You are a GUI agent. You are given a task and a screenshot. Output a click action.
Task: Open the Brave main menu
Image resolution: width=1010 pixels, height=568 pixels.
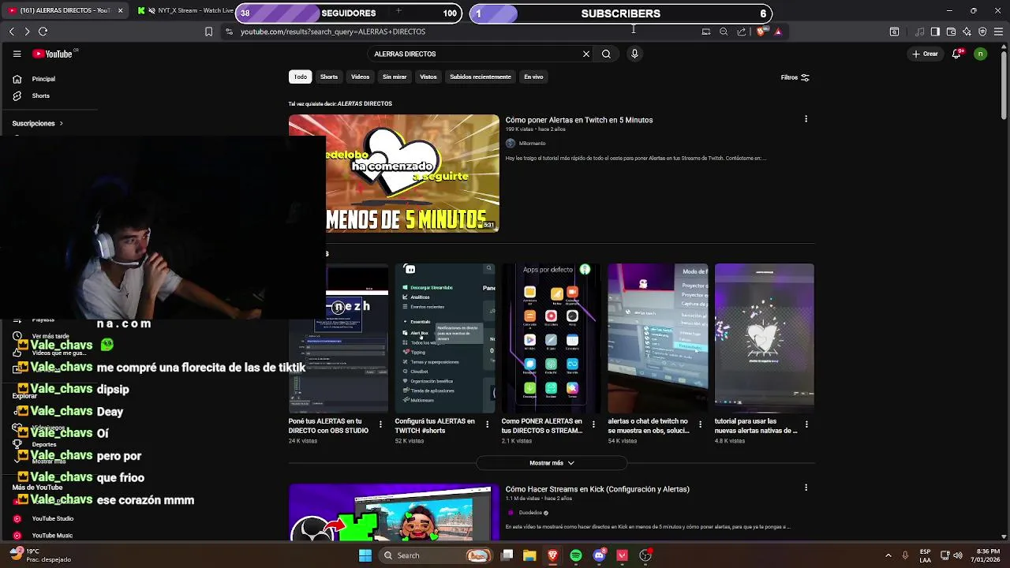(x=998, y=32)
